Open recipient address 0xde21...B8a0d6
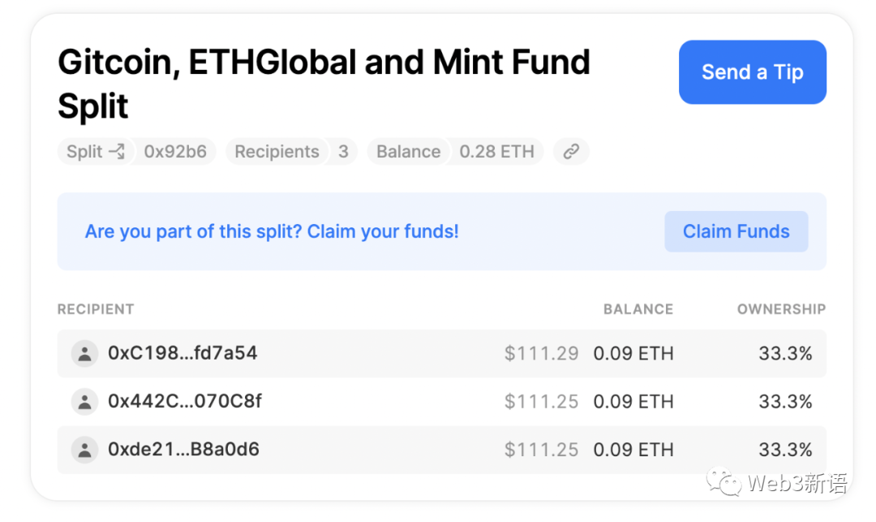Screen dimensions: 876x522 [x=183, y=449]
